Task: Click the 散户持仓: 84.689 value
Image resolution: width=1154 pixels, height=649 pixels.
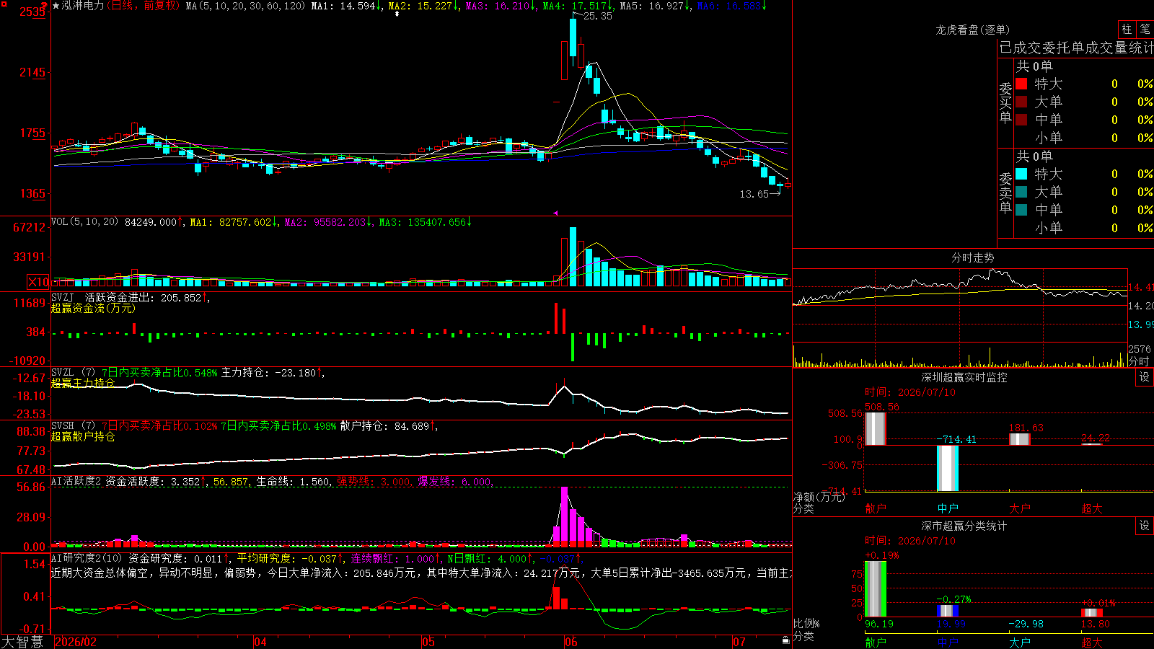Action: [x=384, y=426]
